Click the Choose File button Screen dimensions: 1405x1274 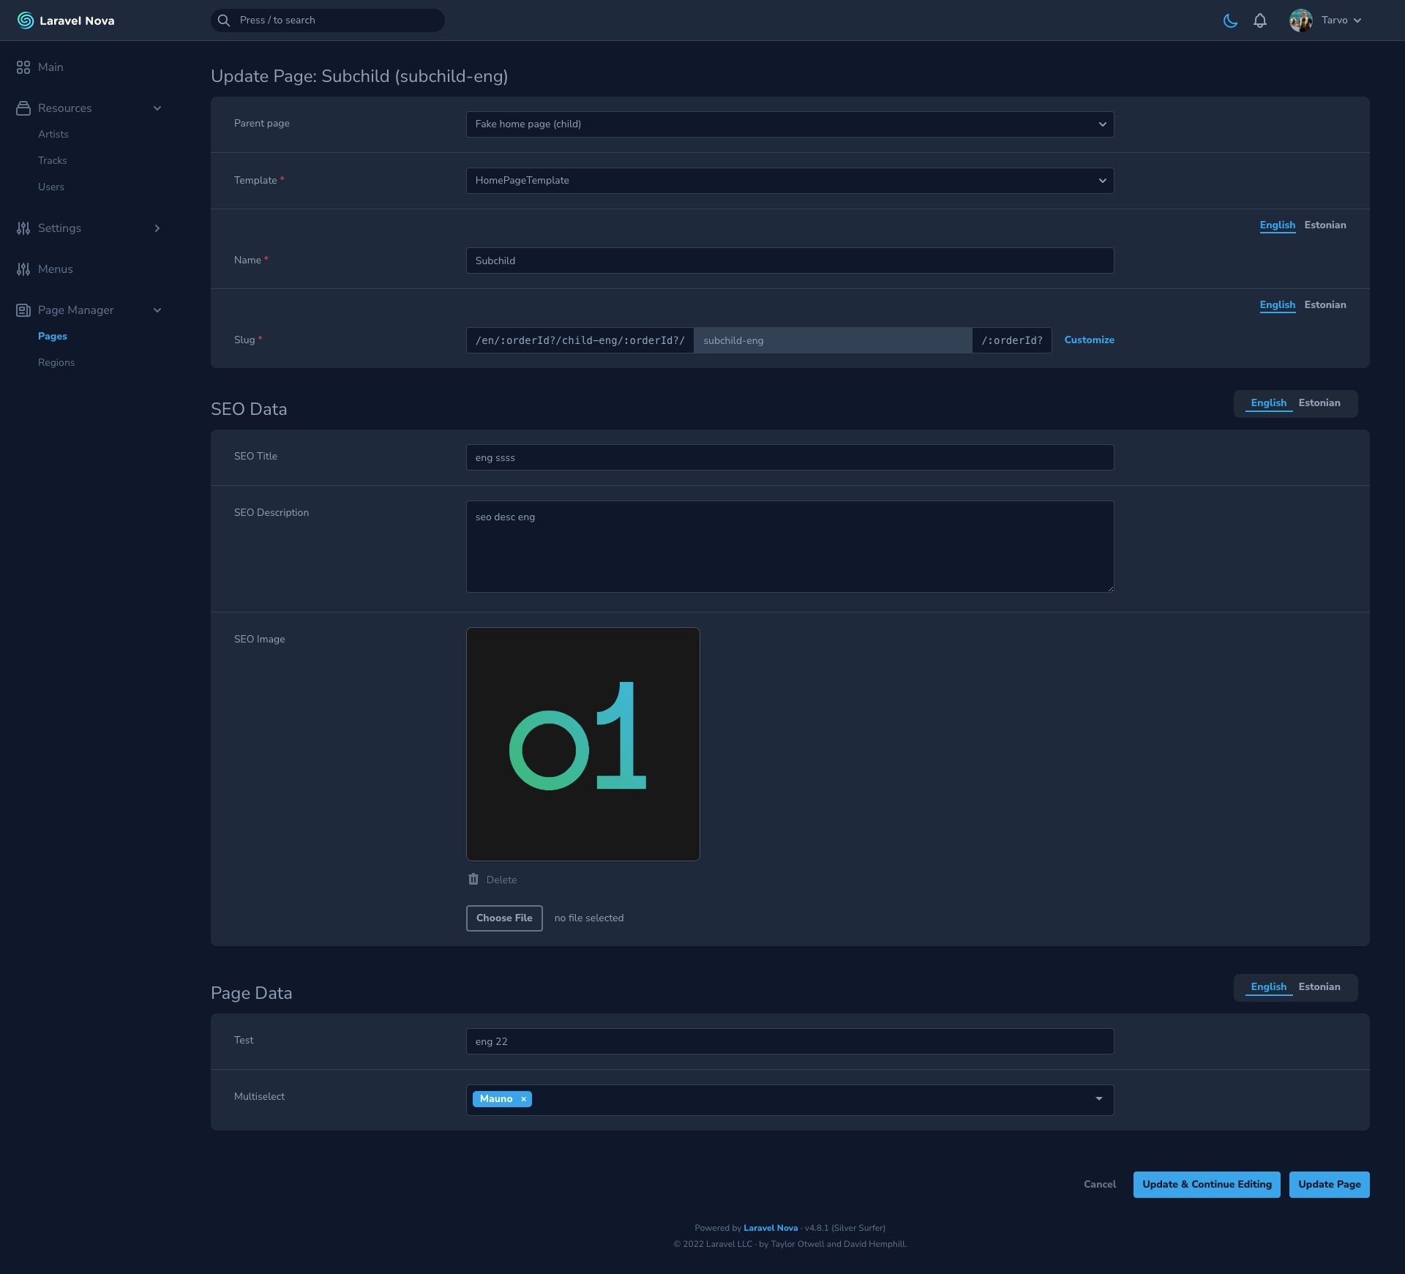(503, 918)
